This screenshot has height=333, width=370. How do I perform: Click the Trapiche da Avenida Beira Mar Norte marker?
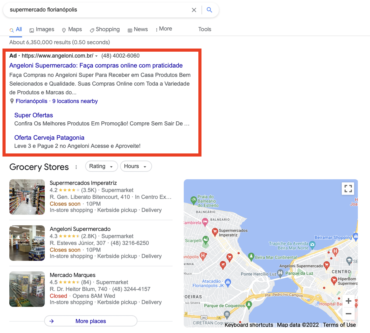click(x=312, y=245)
